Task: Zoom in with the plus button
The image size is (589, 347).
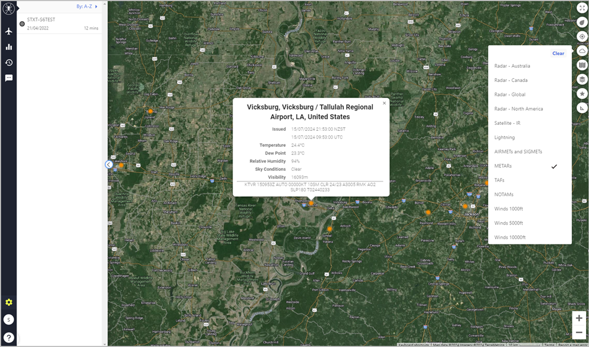Action: [x=579, y=318]
